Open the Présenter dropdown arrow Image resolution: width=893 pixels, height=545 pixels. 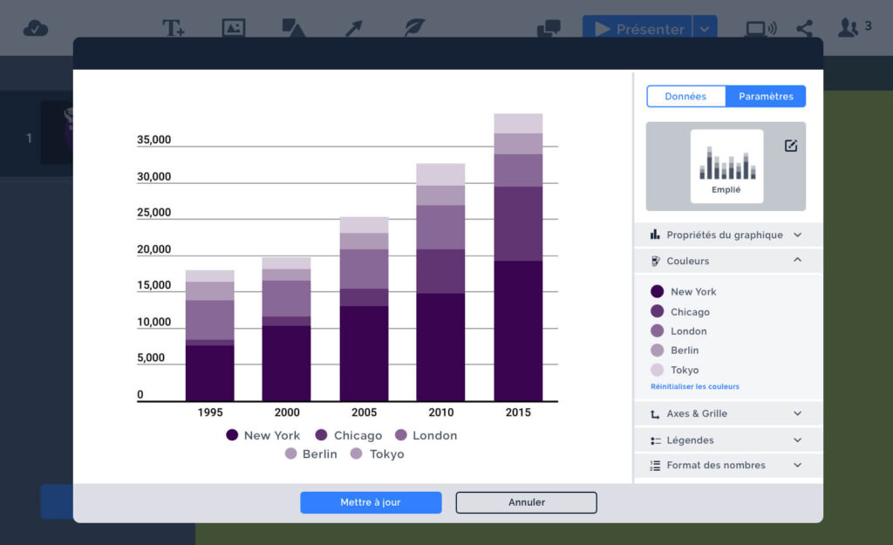point(705,27)
